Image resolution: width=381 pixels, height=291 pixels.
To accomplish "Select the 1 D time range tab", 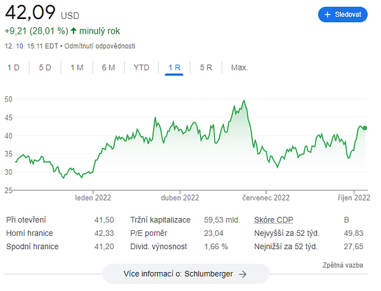I will [13, 67].
